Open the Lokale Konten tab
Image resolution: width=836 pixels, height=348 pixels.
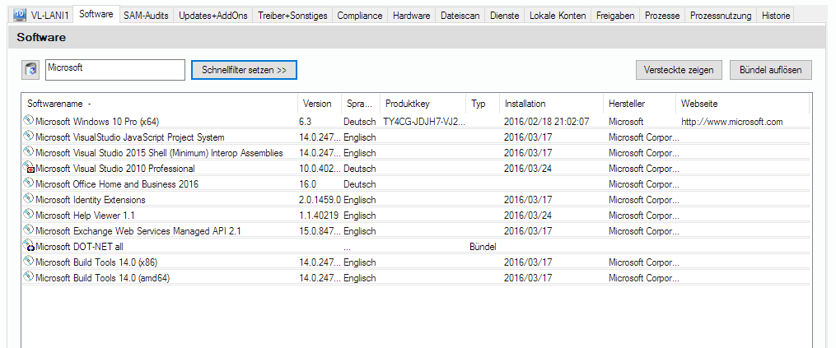click(558, 16)
